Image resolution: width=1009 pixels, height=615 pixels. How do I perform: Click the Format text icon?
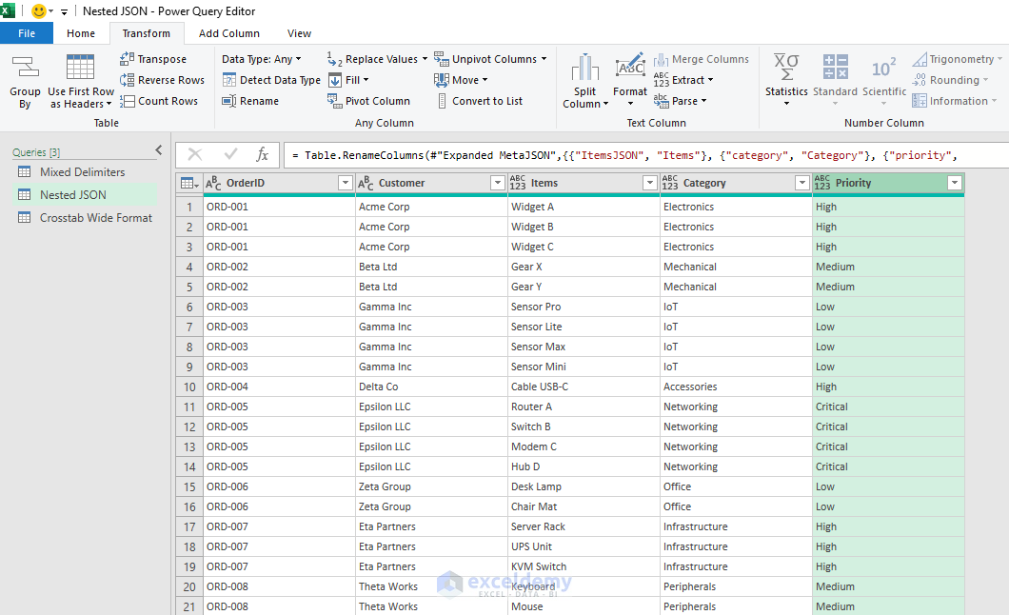click(630, 67)
